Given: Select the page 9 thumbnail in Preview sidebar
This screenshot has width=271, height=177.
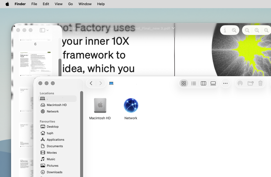Looking at the screenshot, I should click(x=26, y=135).
